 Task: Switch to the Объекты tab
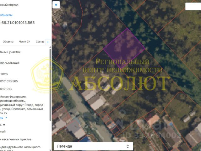pos(8,42)
